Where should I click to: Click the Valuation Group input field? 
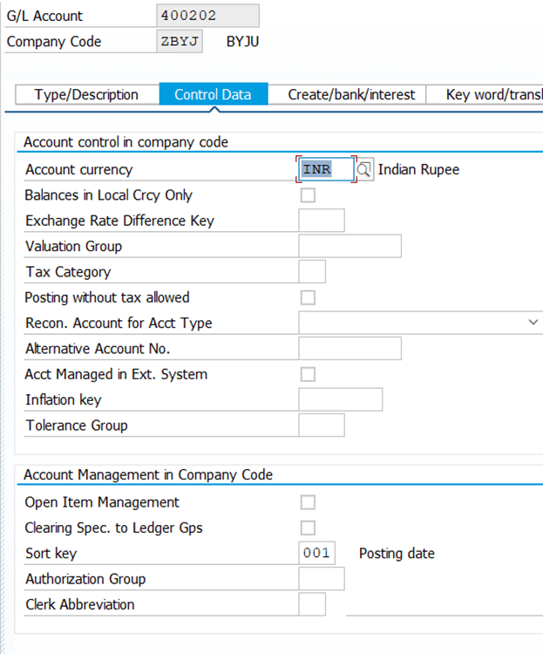(350, 247)
